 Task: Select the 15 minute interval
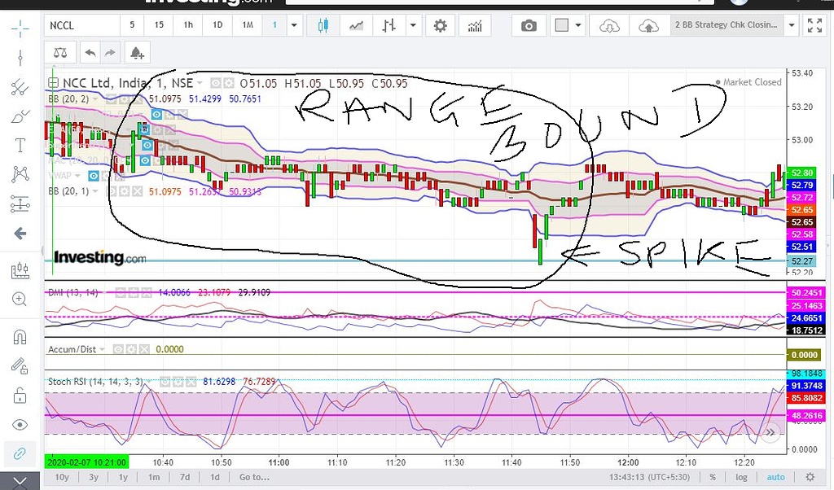(x=159, y=25)
